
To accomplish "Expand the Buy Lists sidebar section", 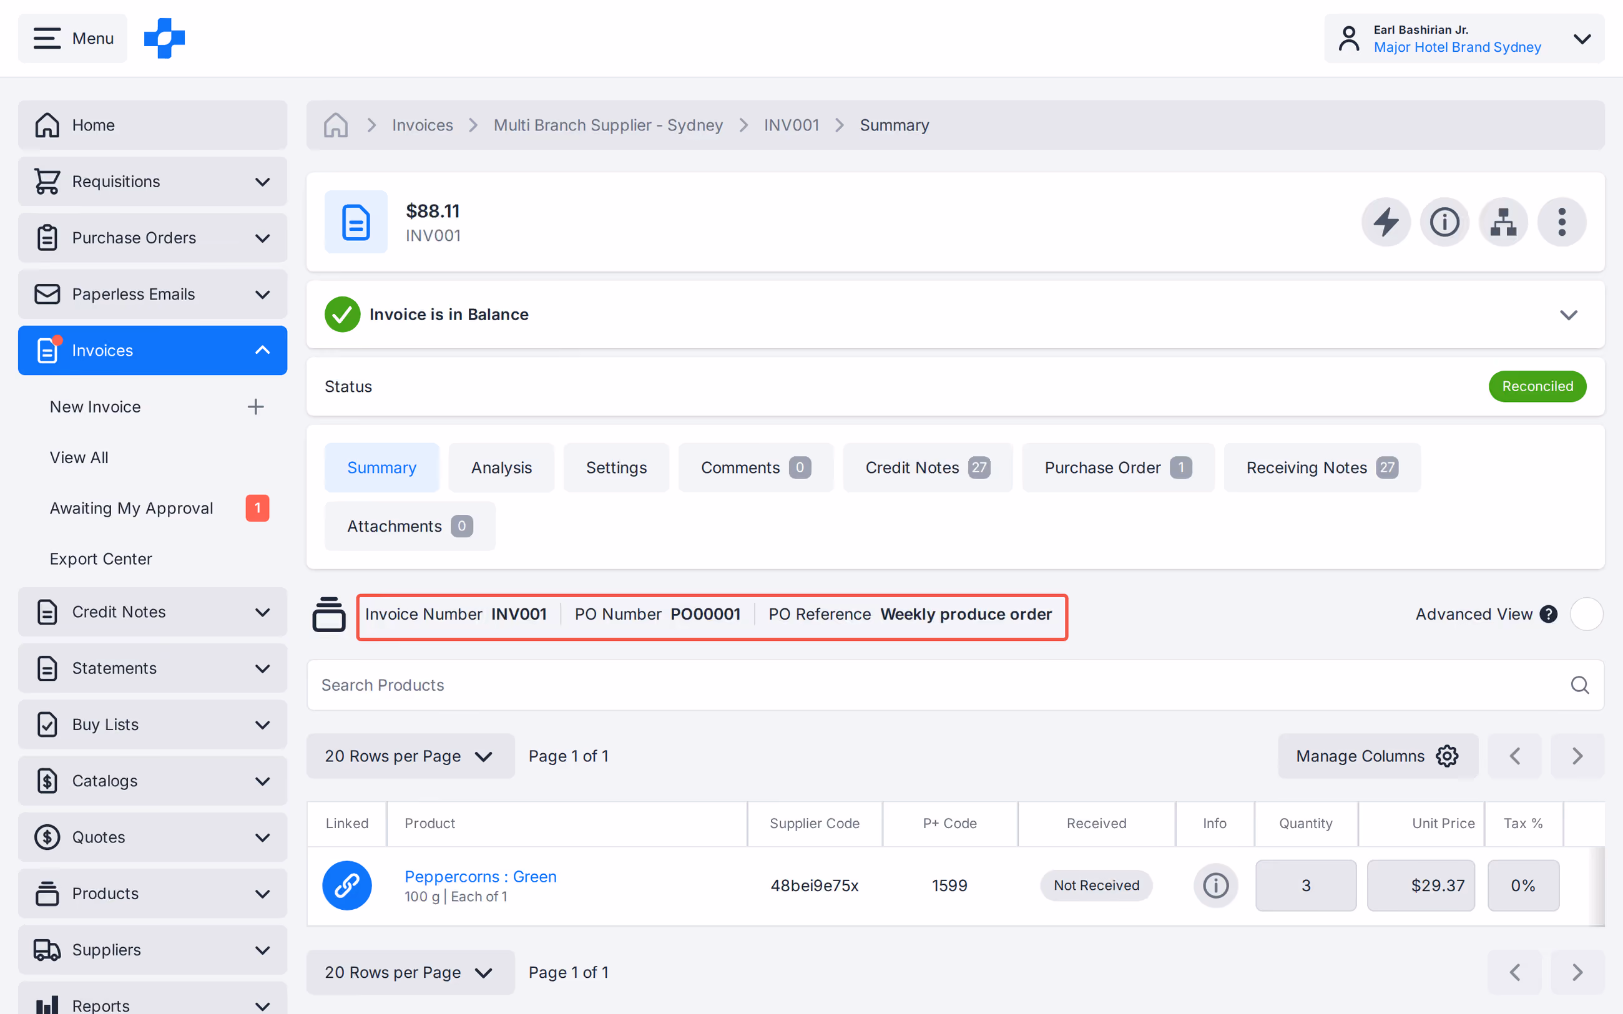I will click(152, 724).
